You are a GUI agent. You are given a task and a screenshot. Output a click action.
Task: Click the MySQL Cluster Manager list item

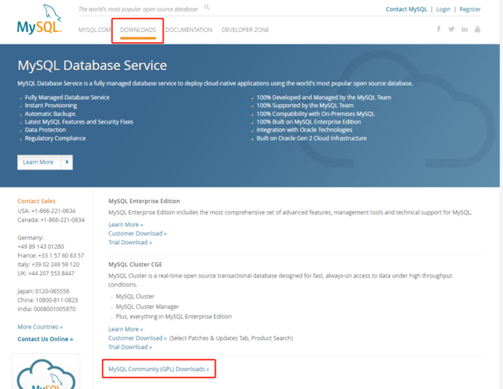click(147, 307)
